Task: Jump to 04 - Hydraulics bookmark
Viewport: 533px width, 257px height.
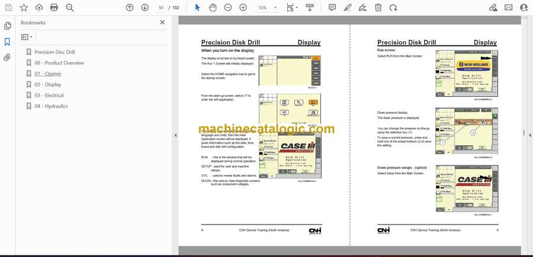Action: tap(51, 106)
